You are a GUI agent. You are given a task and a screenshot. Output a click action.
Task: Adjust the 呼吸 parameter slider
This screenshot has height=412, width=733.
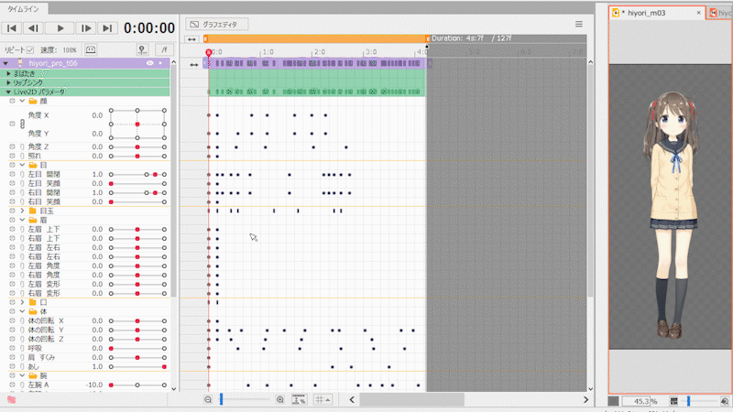coord(137,348)
